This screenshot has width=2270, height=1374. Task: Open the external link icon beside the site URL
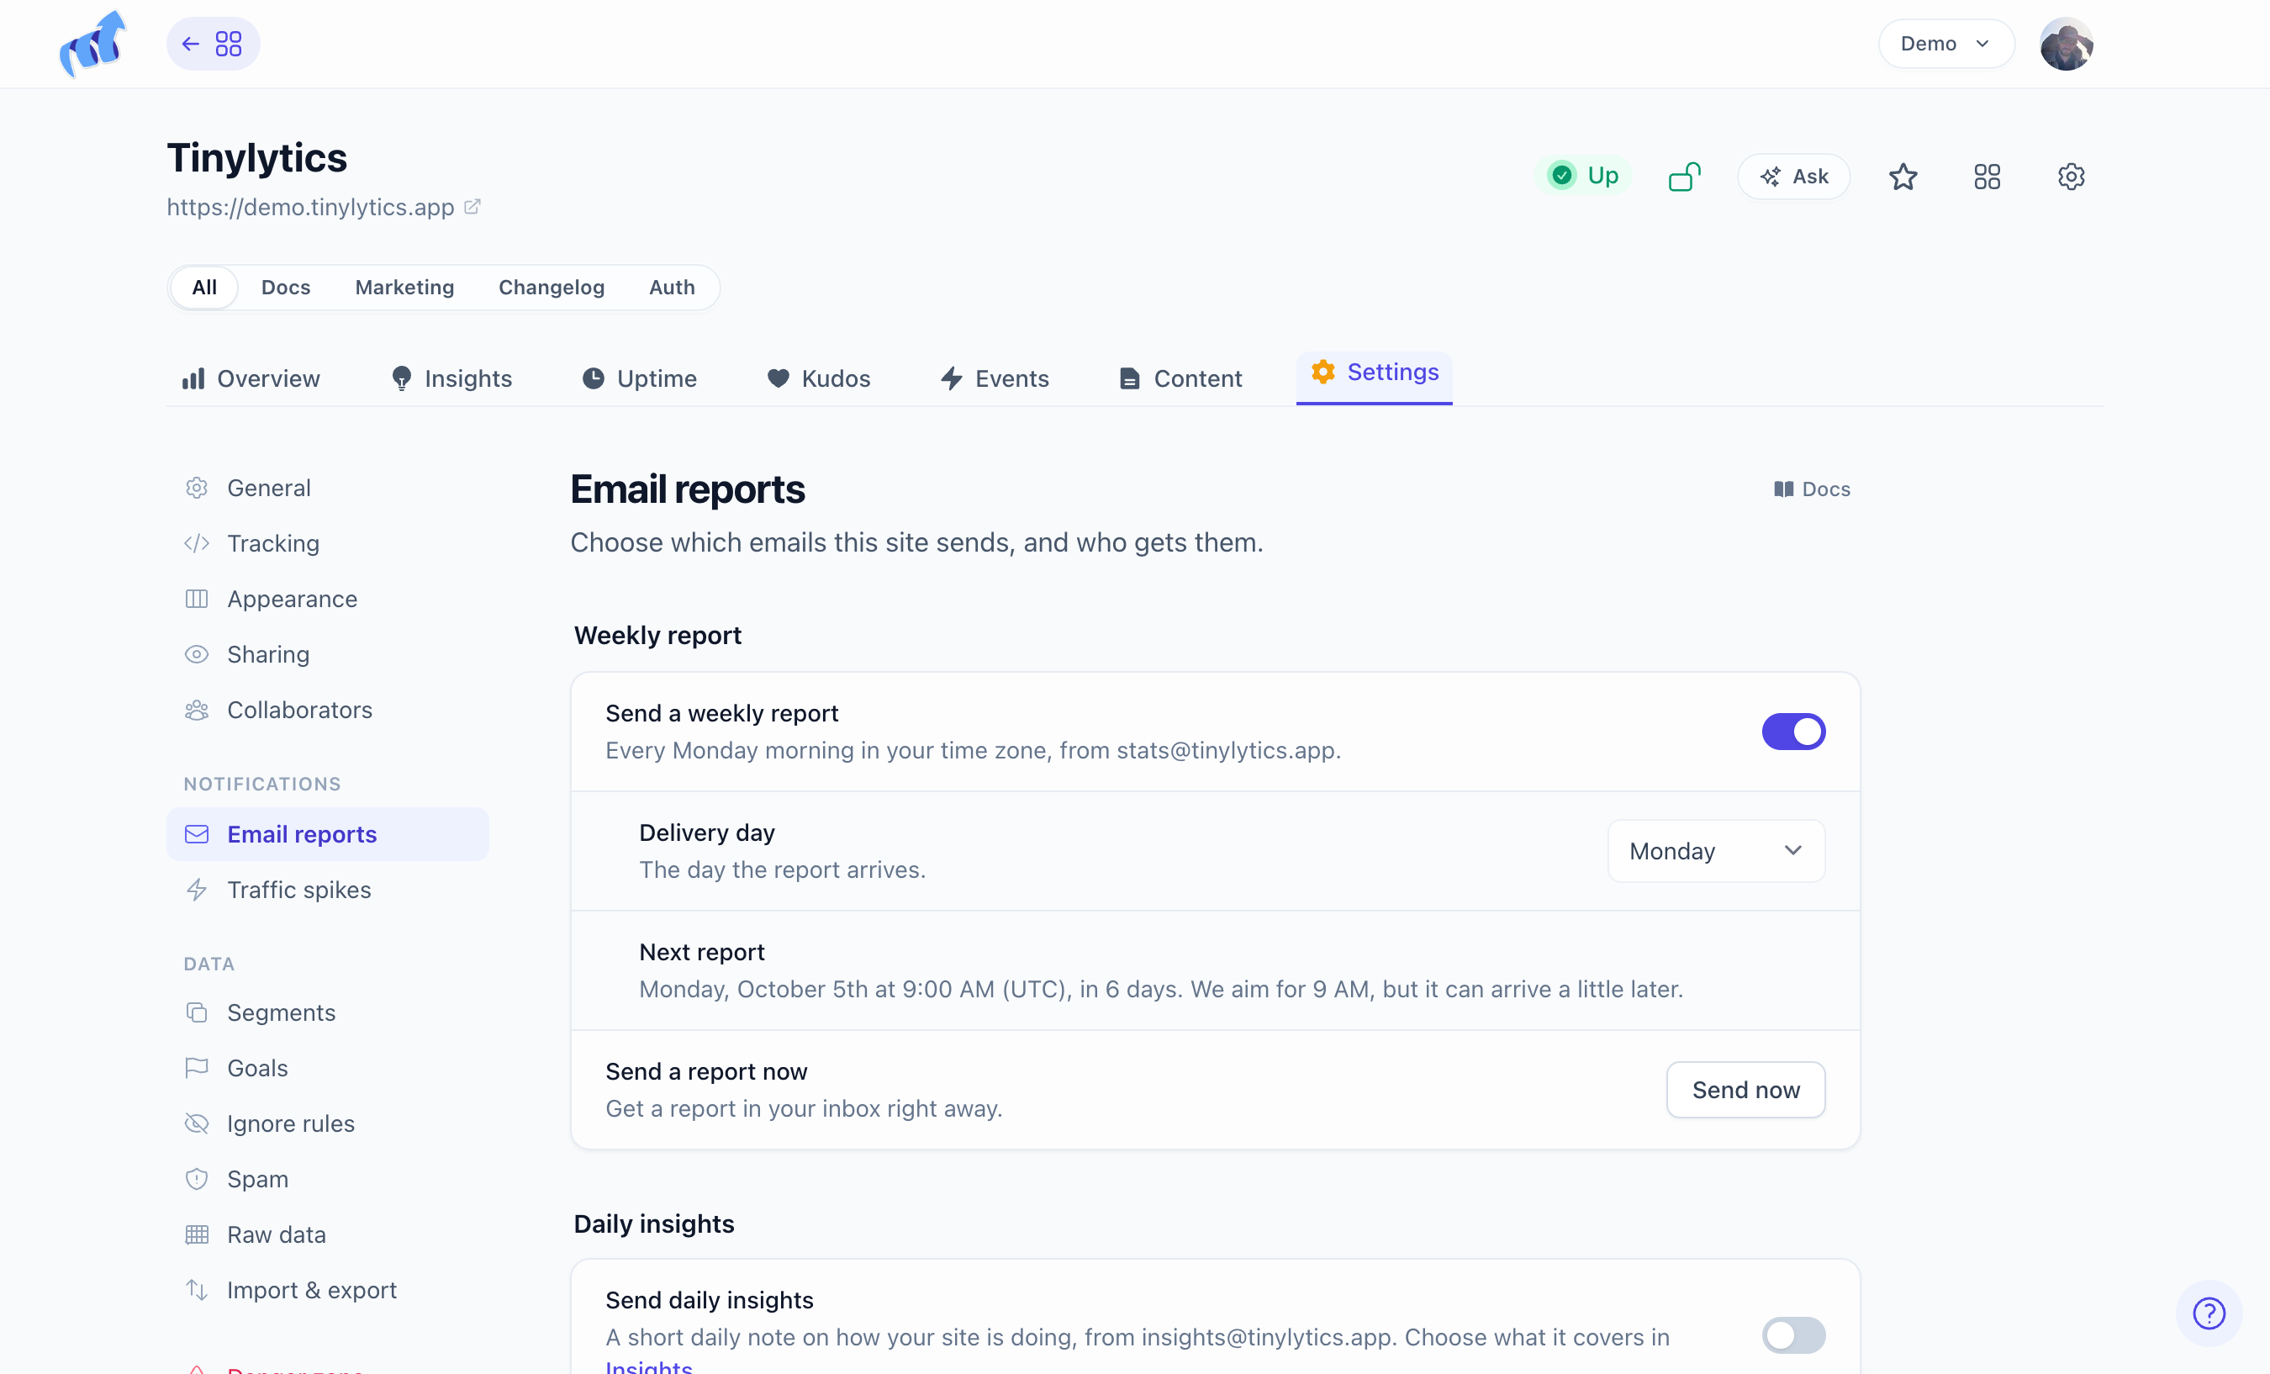(x=472, y=206)
